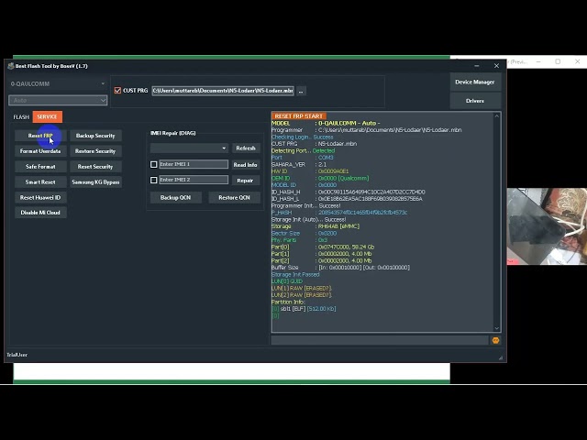Browse for programmer file with ellipsis button

point(301,91)
